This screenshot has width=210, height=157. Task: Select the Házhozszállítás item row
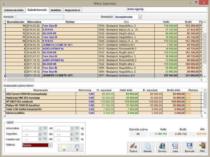point(104,113)
